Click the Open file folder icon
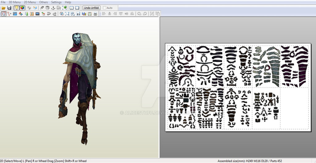This screenshot has width=316, height=163. tap(3, 8)
